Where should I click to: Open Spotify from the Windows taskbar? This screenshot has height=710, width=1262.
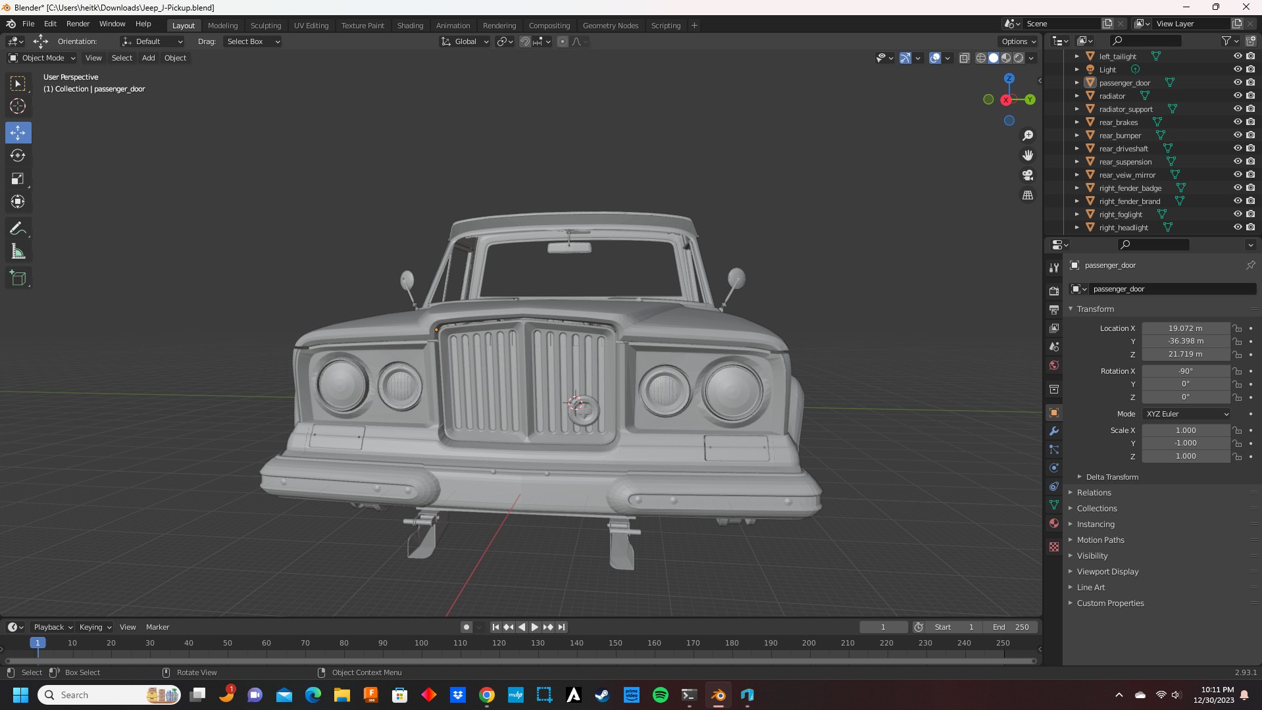pyautogui.click(x=660, y=695)
